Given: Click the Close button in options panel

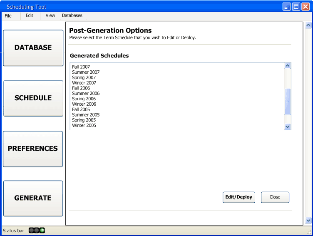Looking at the screenshot, I should click(275, 197).
